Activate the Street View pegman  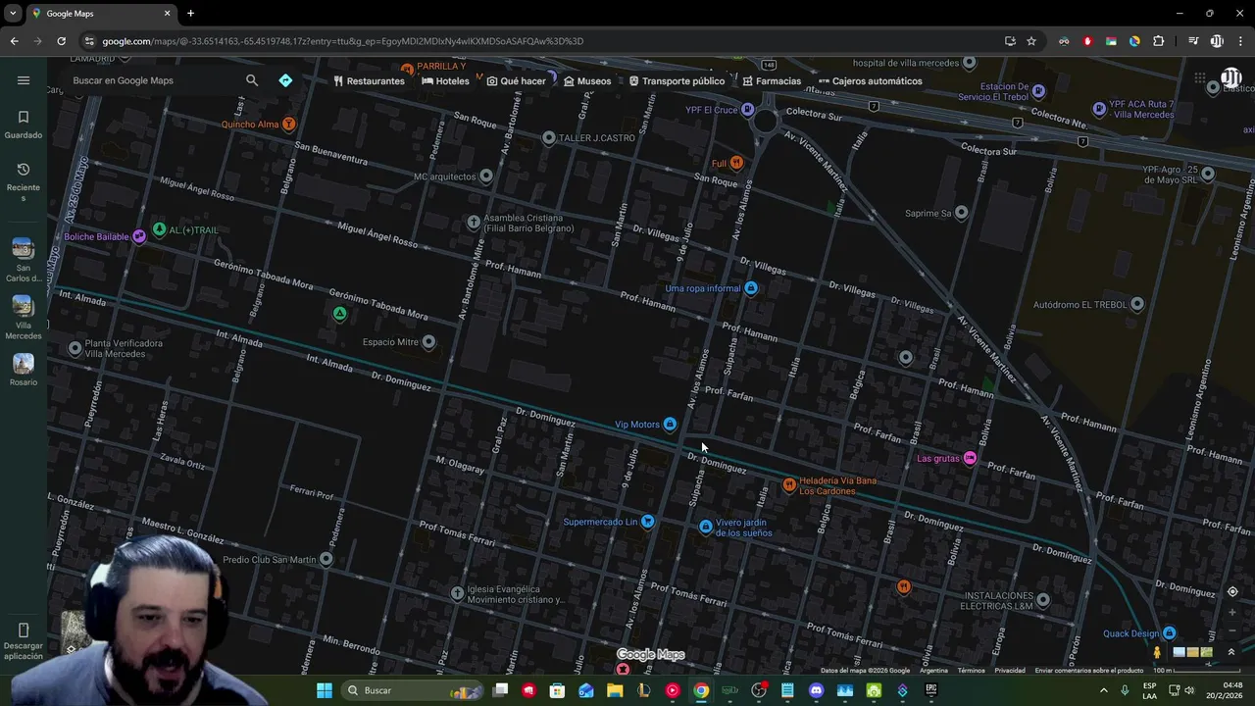click(1157, 652)
